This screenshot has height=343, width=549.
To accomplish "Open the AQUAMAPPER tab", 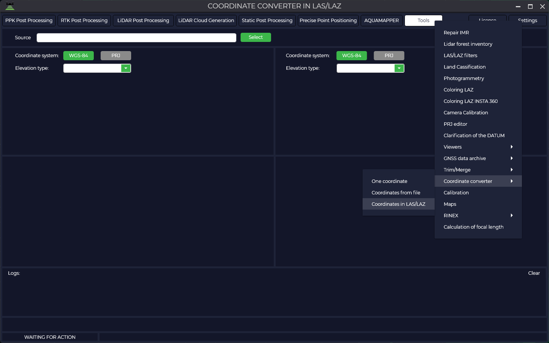I will pos(381,21).
